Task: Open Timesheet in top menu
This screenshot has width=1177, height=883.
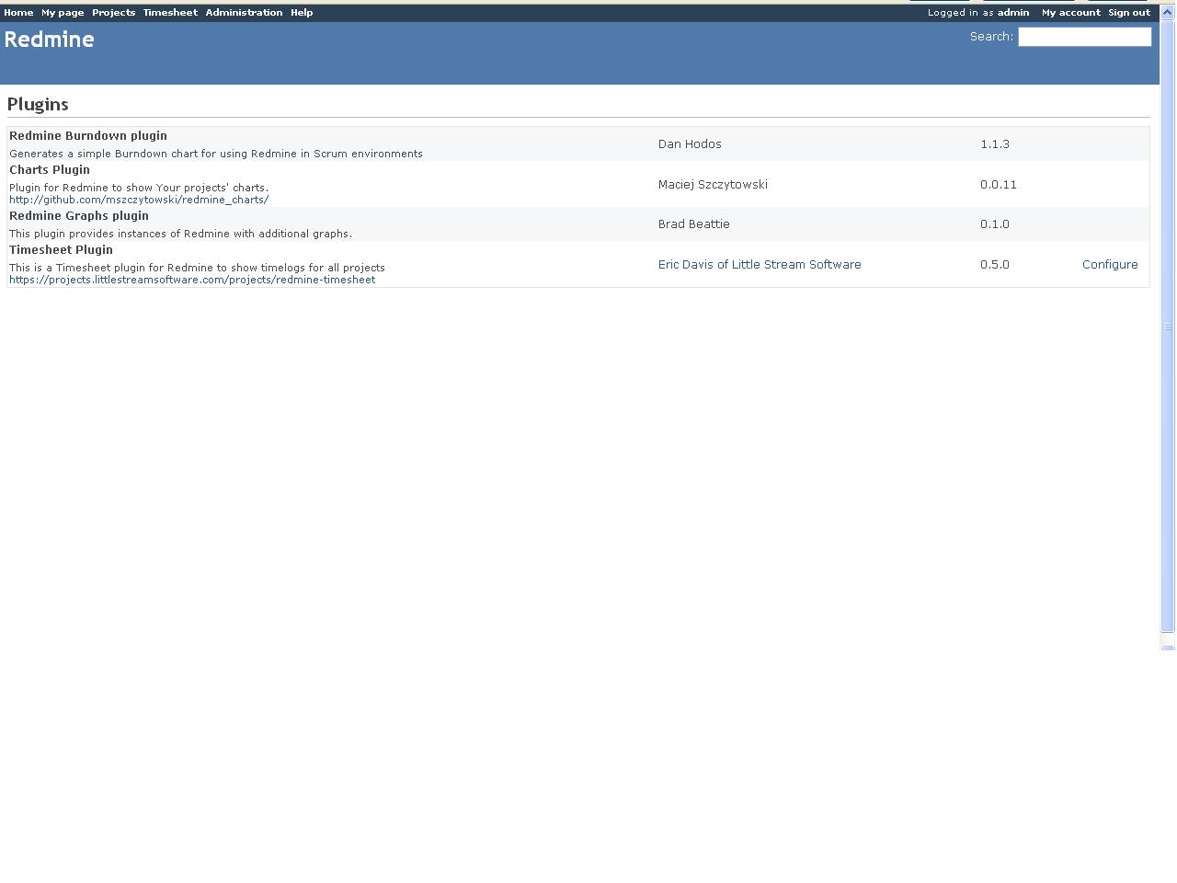Action: pyautogui.click(x=170, y=13)
